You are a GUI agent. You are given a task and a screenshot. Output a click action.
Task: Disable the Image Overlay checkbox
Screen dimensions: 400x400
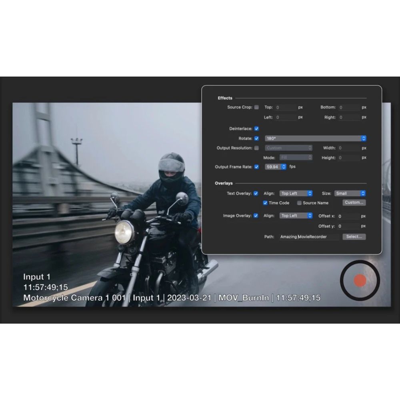(256, 216)
